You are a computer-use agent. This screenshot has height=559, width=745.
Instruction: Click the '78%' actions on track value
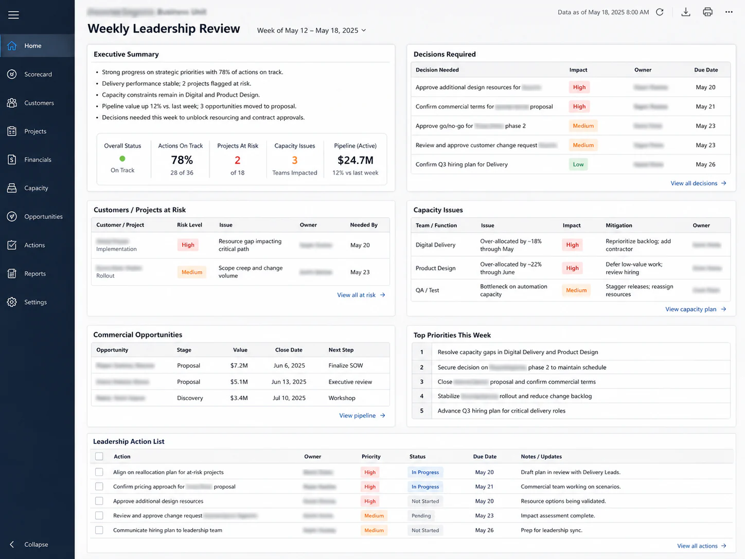[x=182, y=160]
